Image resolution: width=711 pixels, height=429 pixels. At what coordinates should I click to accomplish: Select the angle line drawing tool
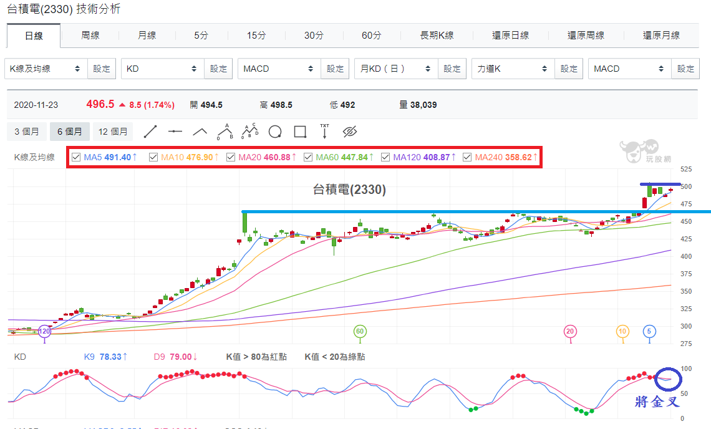coord(200,132)
